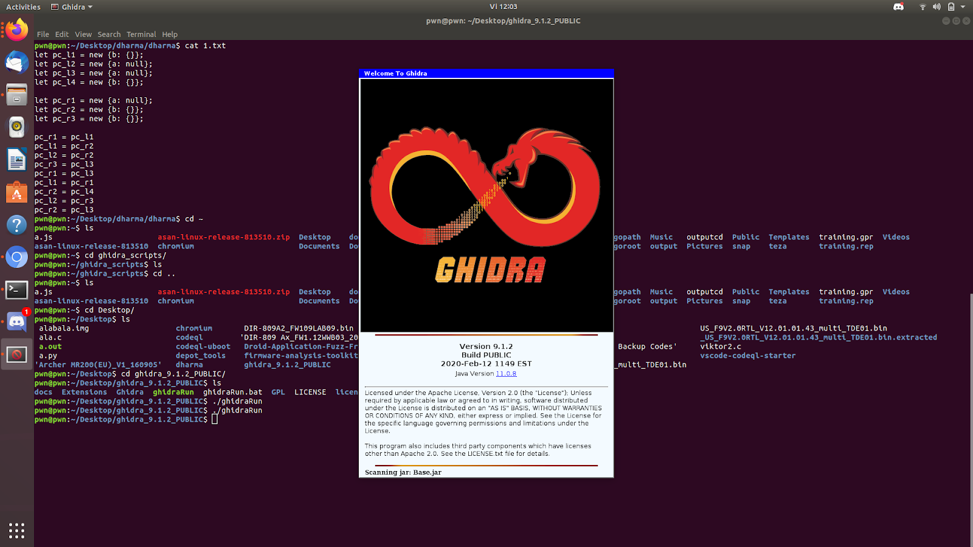The width and height of the screenshot is (973, 547).
Task: Click the 'cd Desktop/' command text
Action: (x=109, y=310)
